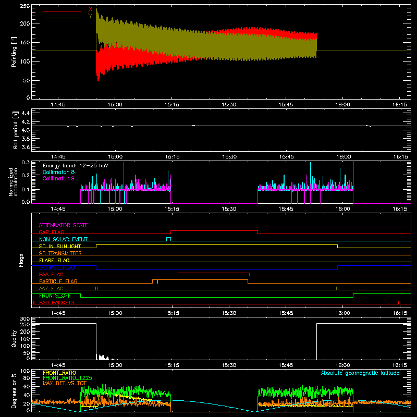This screenshot has height=417, width=417.
Task: Click the FRONTS_OFF flag label
Action: pyautogui.click(x=55, y=296)
